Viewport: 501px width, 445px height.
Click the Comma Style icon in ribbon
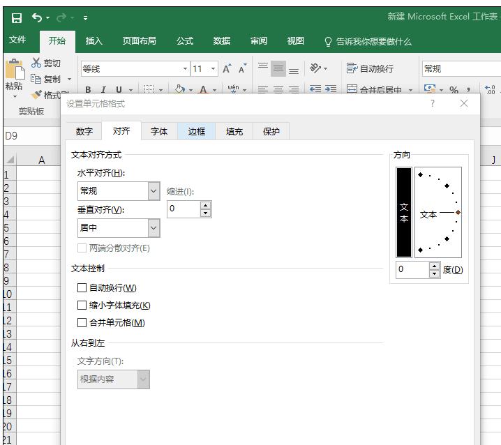[x=468, y=89]
